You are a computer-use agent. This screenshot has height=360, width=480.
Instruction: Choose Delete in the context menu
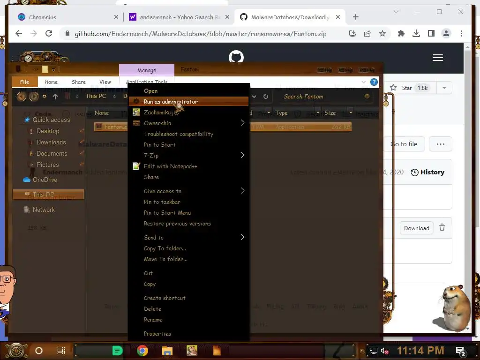click(x=188, y=308)
